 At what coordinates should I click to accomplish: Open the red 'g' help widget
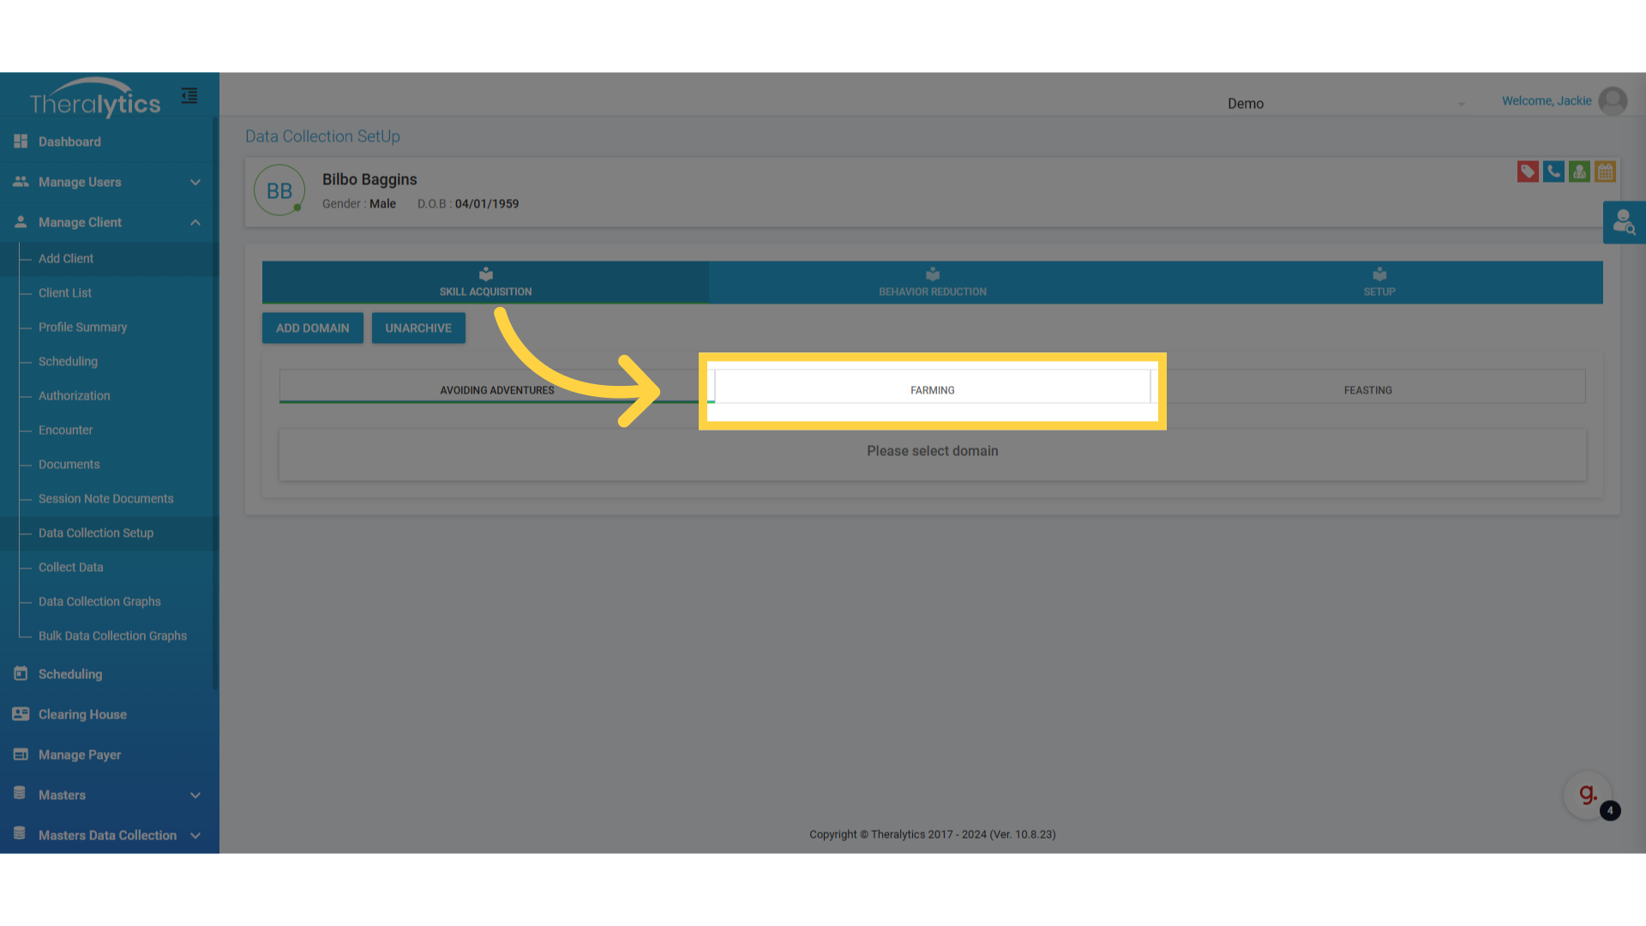point(1588,795)
